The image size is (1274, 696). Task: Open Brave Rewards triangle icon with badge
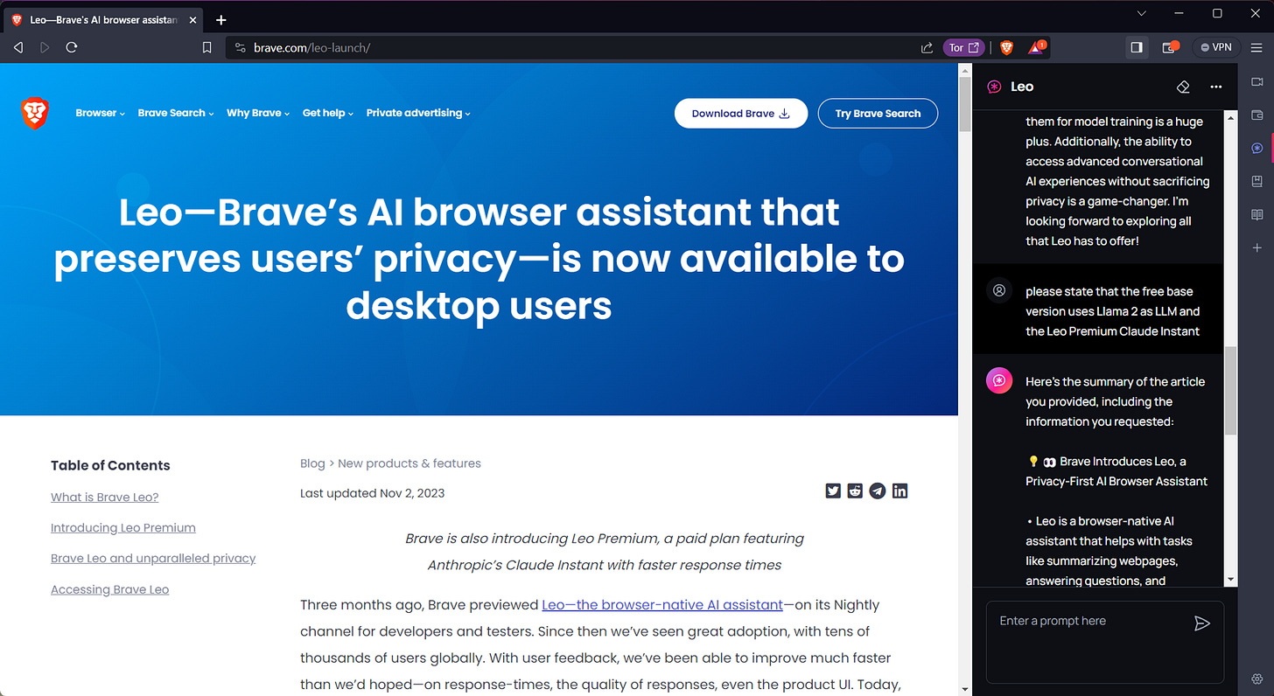[1037, 47]
